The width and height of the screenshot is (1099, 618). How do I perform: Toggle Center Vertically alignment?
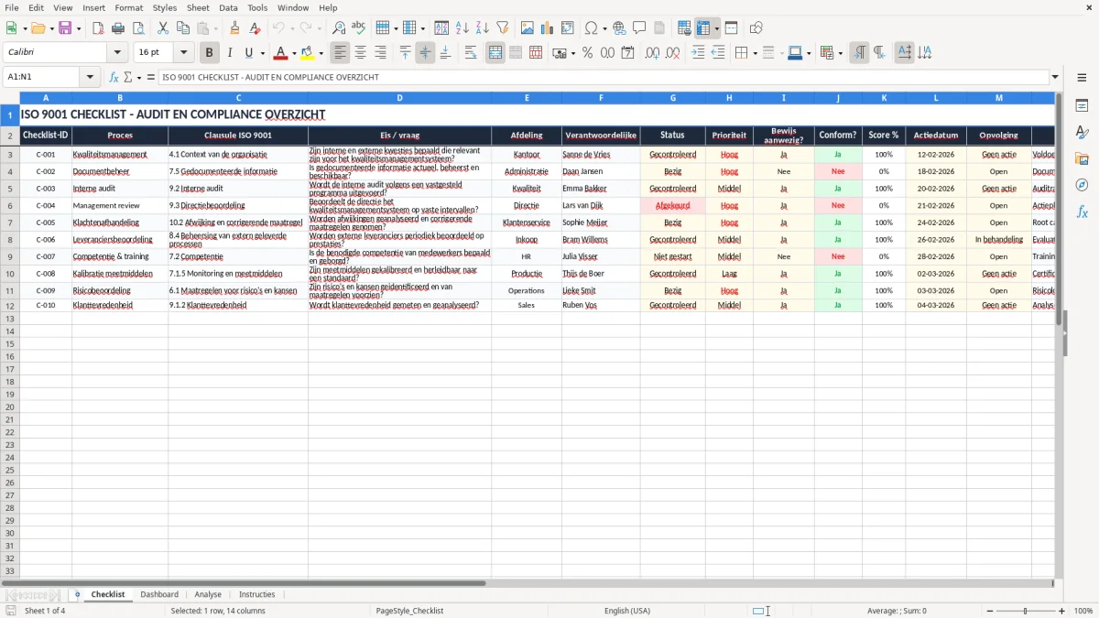(x=425, y=53)
